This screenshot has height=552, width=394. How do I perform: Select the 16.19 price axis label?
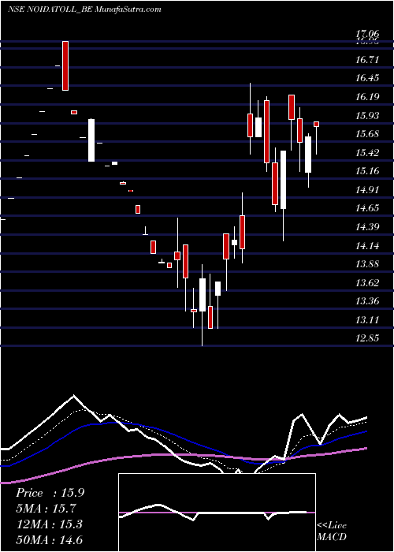367,96
